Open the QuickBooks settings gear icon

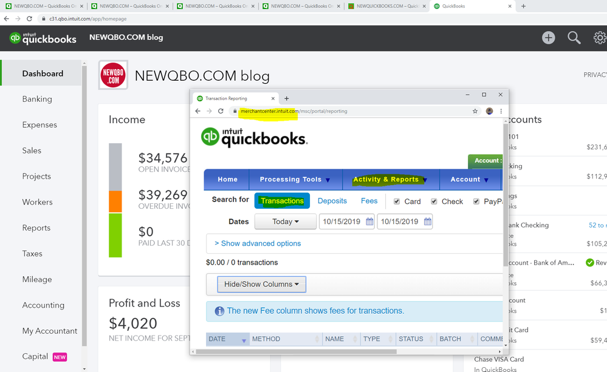tap(599, 37)
